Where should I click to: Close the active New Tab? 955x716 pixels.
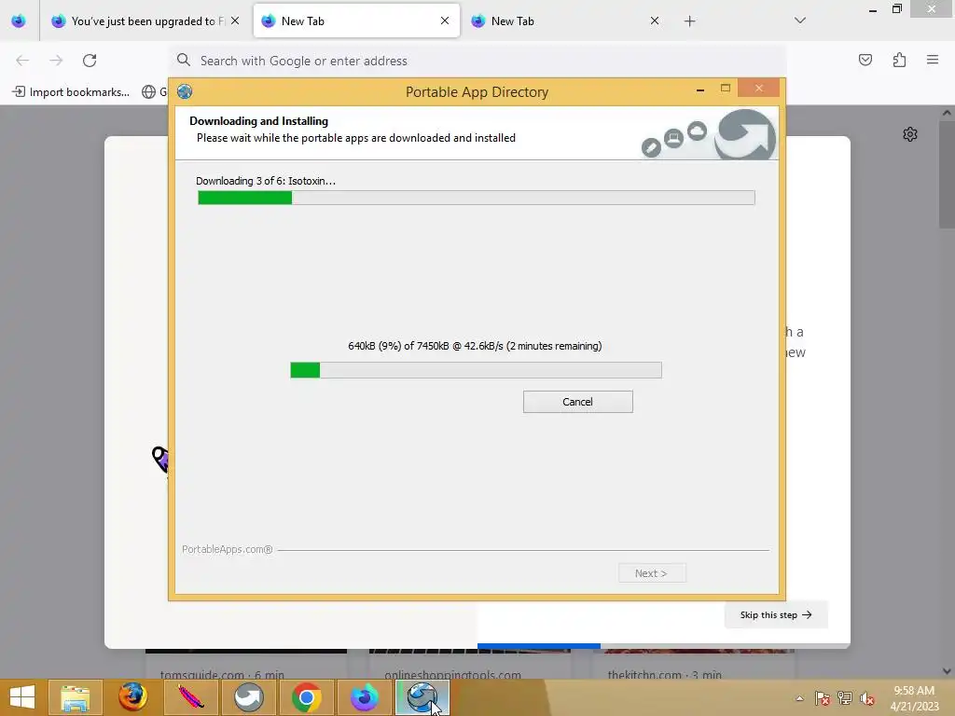coord(445,21)
